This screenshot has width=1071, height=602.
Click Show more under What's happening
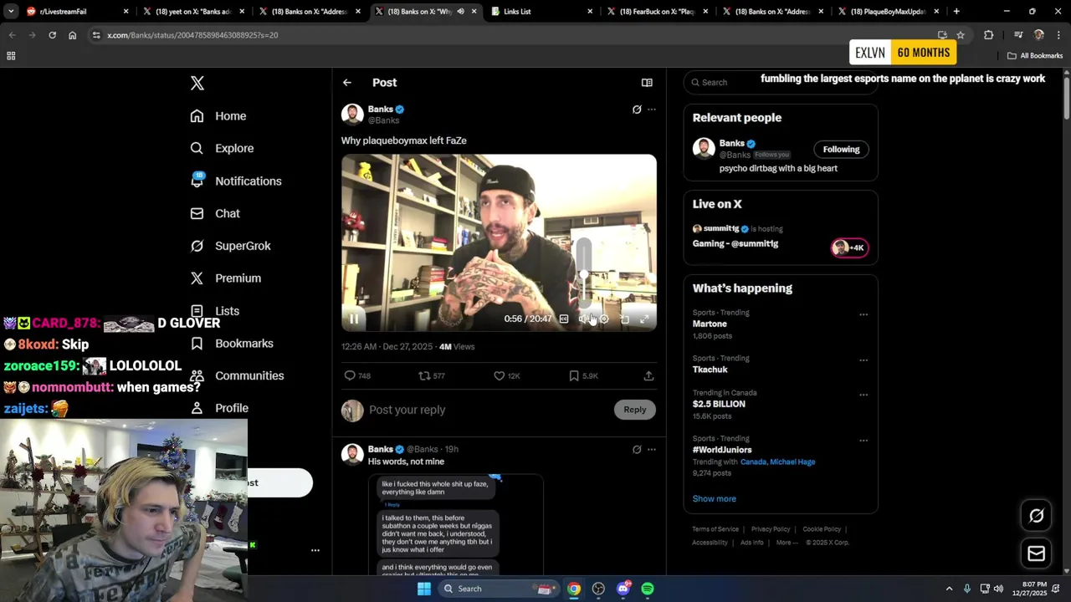click(x=714, y=499)
